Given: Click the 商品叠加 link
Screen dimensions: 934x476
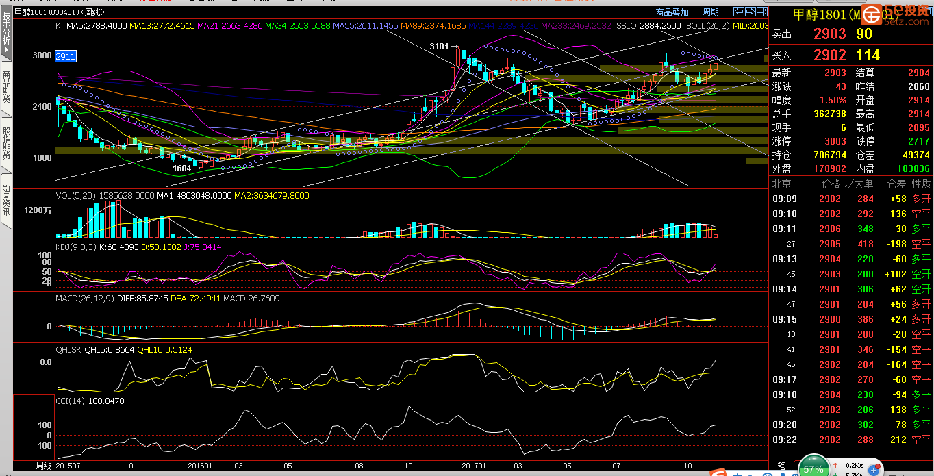Looking at the screenshot, I should pyautogui.click(x=672, y=12).
